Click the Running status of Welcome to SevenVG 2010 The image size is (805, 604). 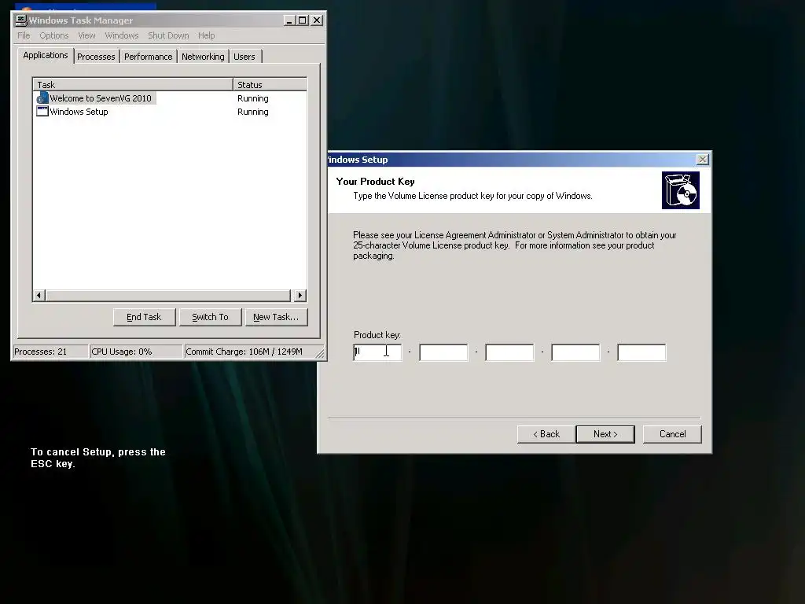253,98
